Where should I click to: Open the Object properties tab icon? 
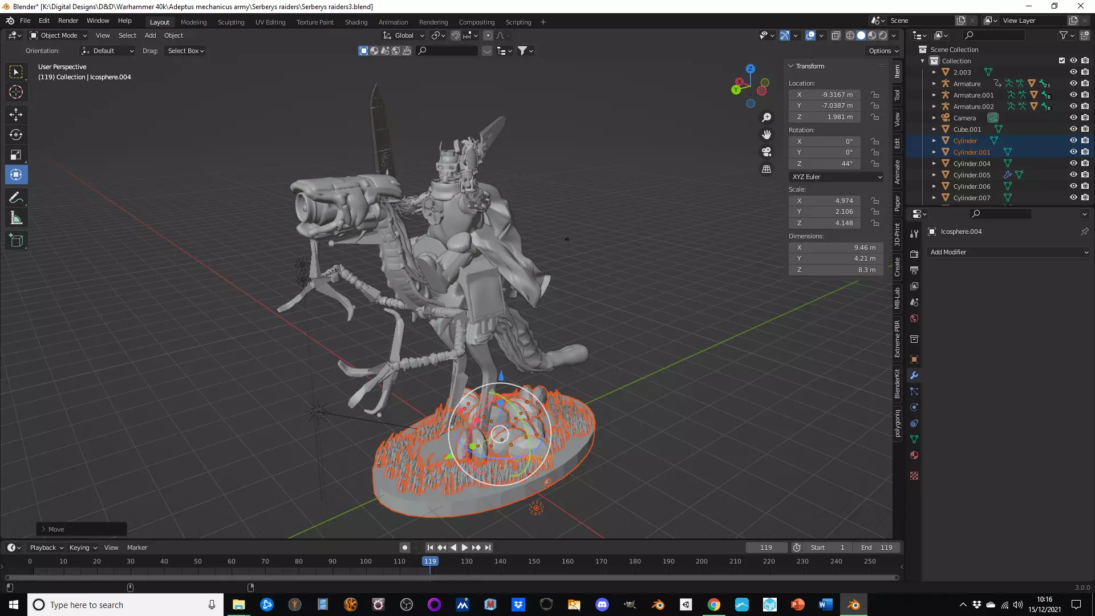(x=914, y=359)
